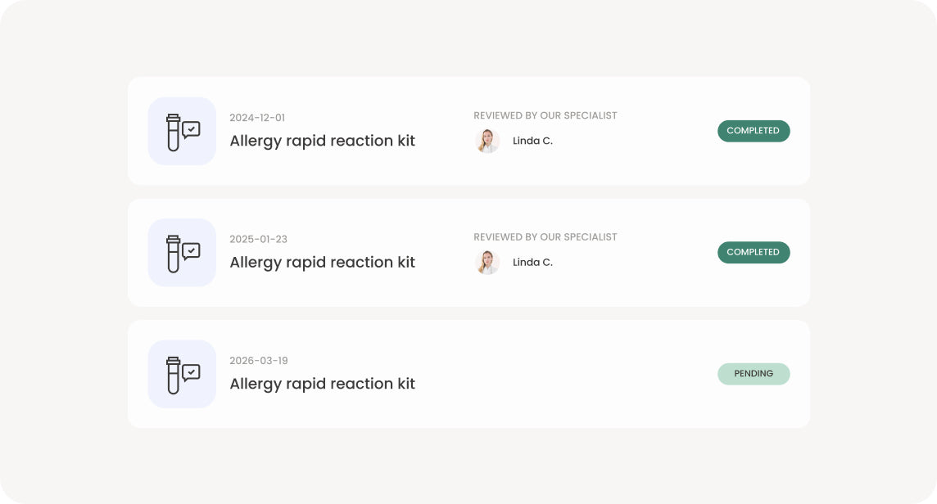This screenshot has width=937, height=504.
Task: Click the 2024-12-01 date label
Action: (257, 118)
